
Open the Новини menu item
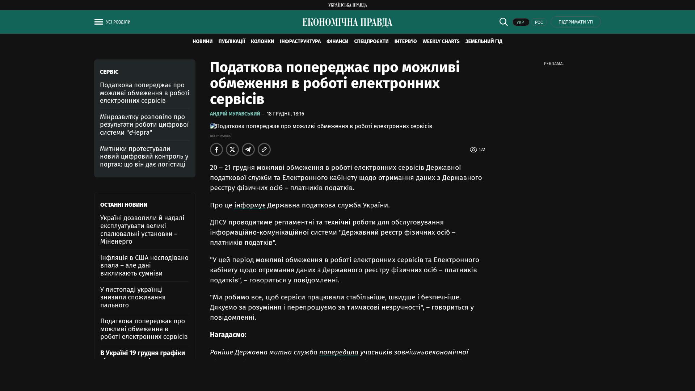[202, 42]
